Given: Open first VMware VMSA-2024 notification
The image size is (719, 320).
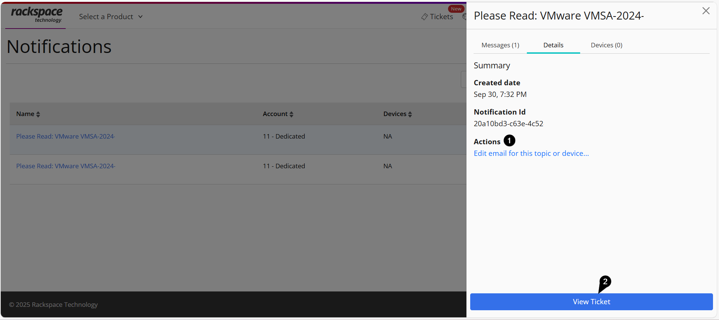Looking at the screenshot, I should [x=66, y=136].
